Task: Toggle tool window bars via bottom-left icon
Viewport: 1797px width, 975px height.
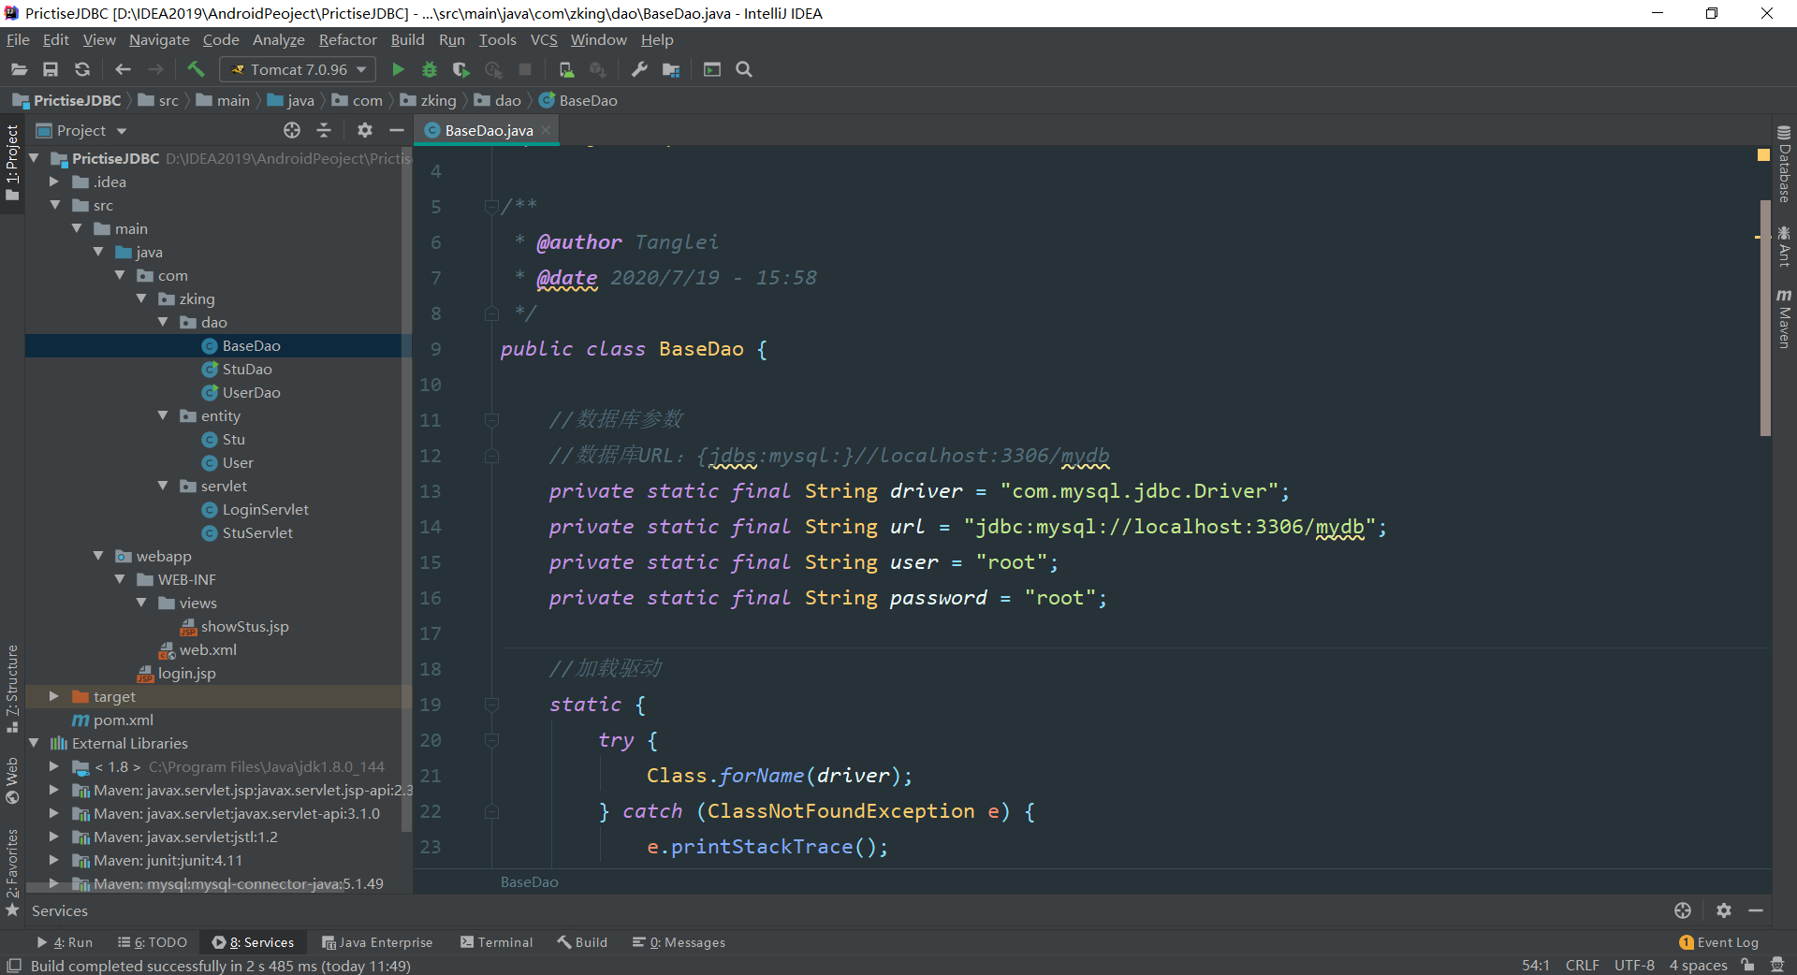Action: (14, 965)
